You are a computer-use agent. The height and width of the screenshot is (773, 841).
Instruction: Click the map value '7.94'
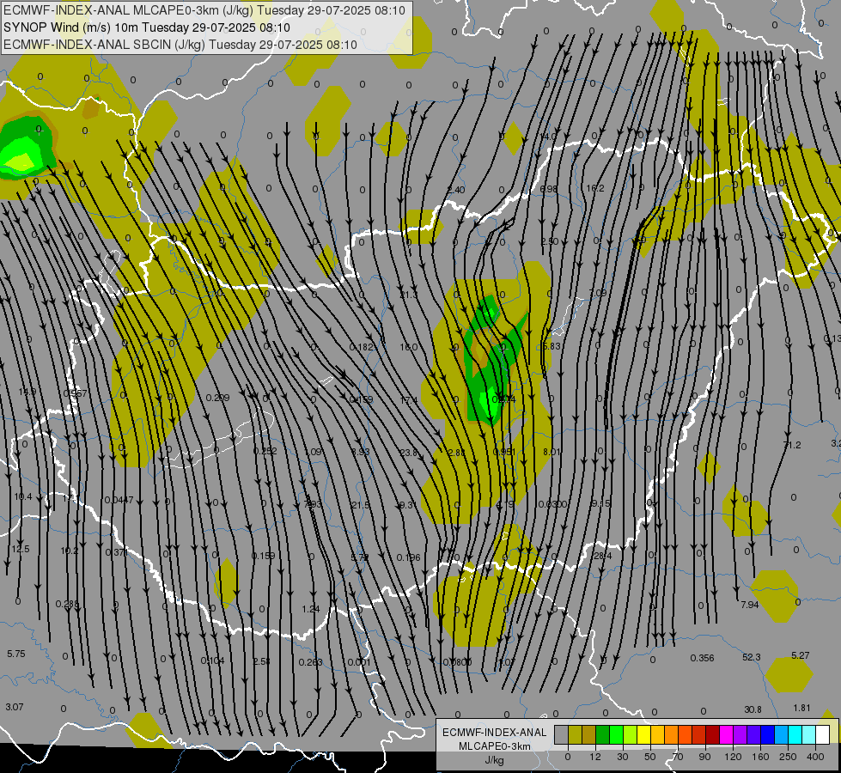click(x=750, y=606)
